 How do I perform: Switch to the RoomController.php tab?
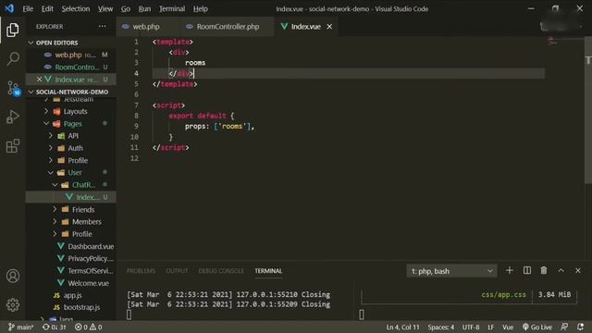coord(228,27)
